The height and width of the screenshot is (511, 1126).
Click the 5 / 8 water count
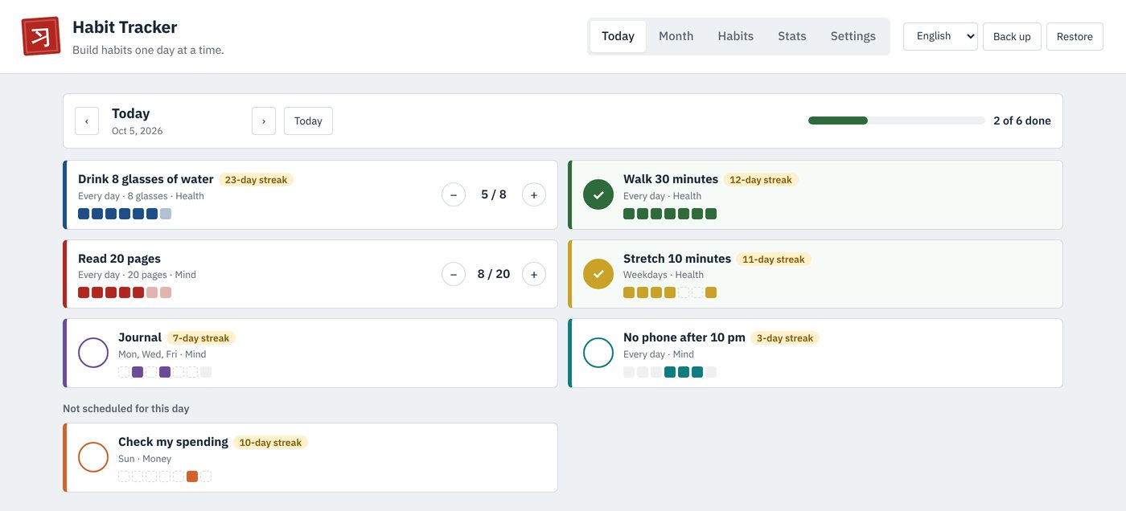click(494, 194)
